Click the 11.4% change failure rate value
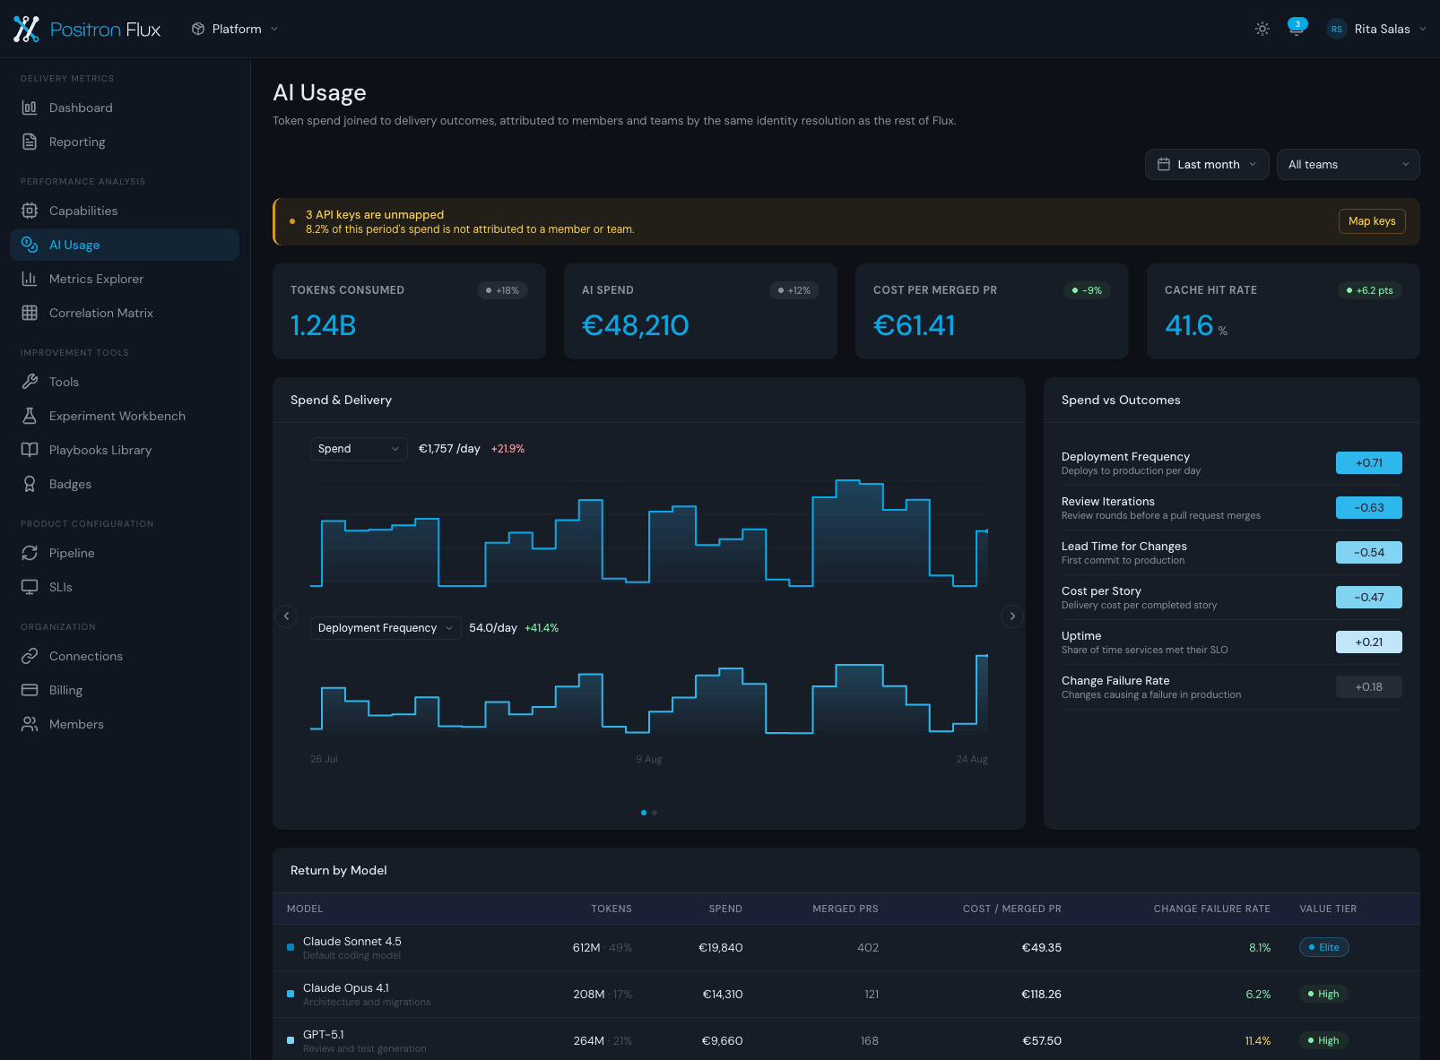This screenshot has width=1440, height=1060. click(1258, 1040)
